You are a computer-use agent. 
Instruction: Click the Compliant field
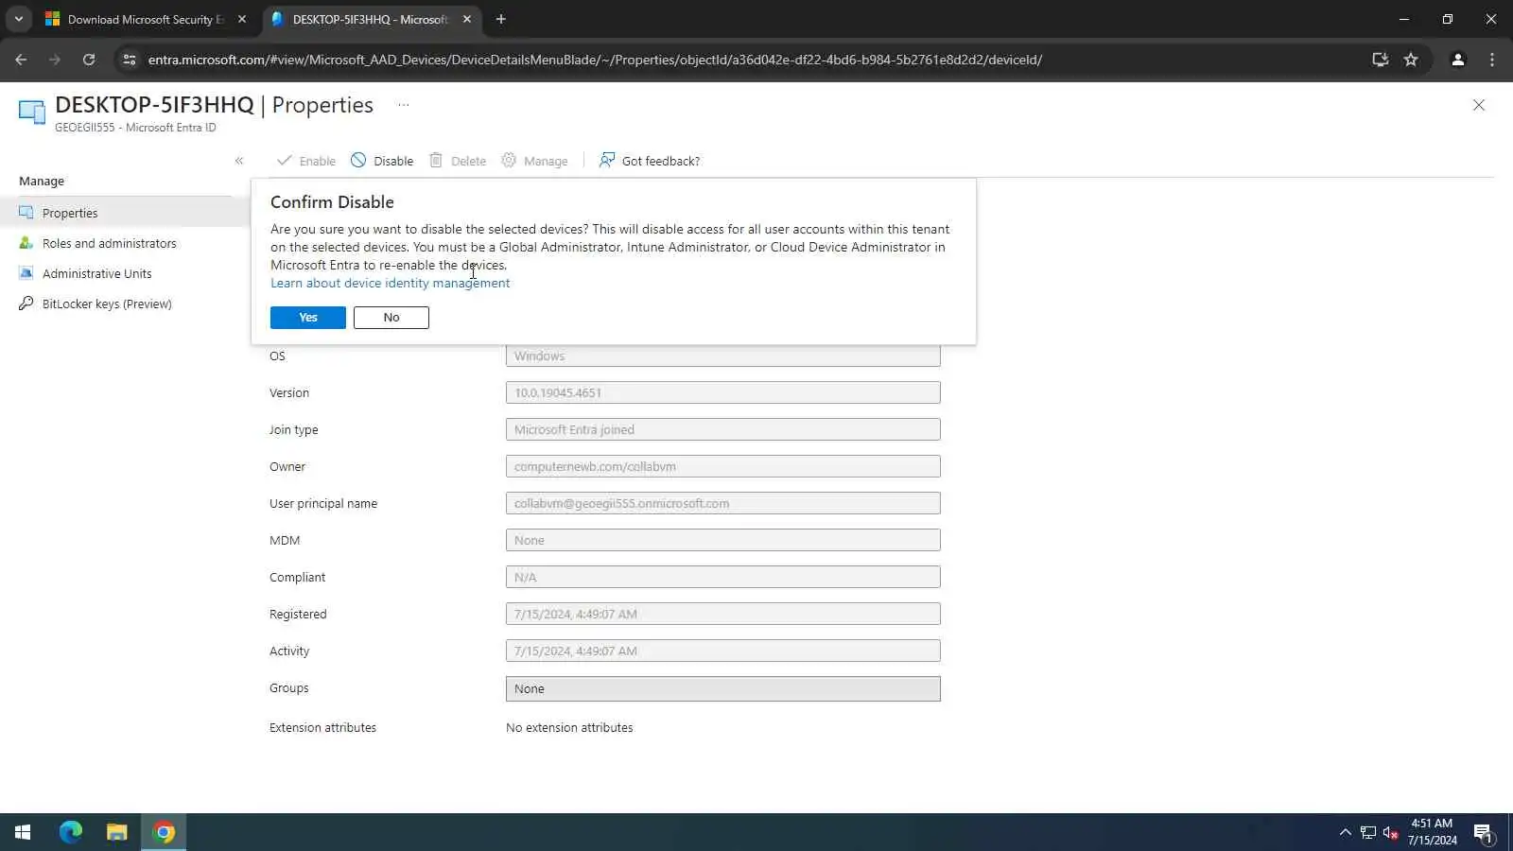coord(723,577)
